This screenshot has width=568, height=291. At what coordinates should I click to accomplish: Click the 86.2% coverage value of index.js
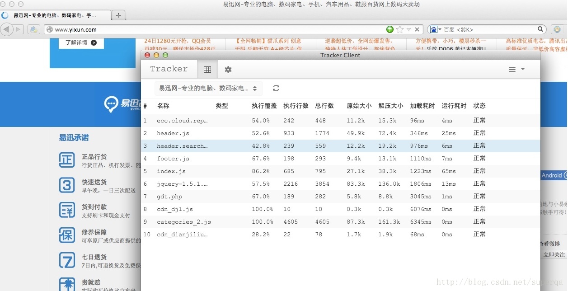[x=261, y=171]
